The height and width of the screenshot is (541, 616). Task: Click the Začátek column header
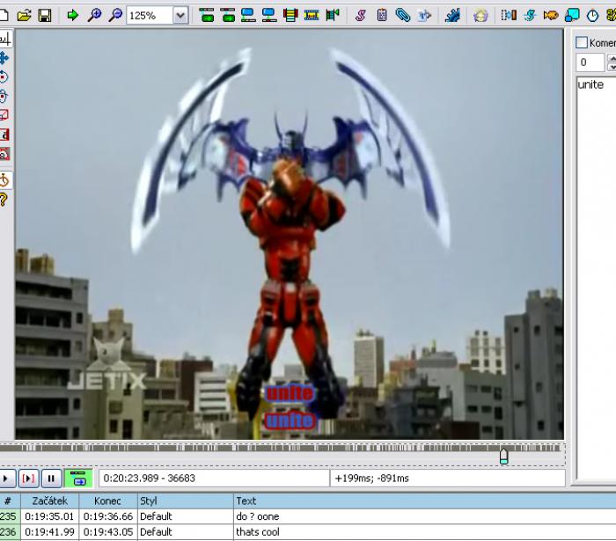[x=49, y=501]
